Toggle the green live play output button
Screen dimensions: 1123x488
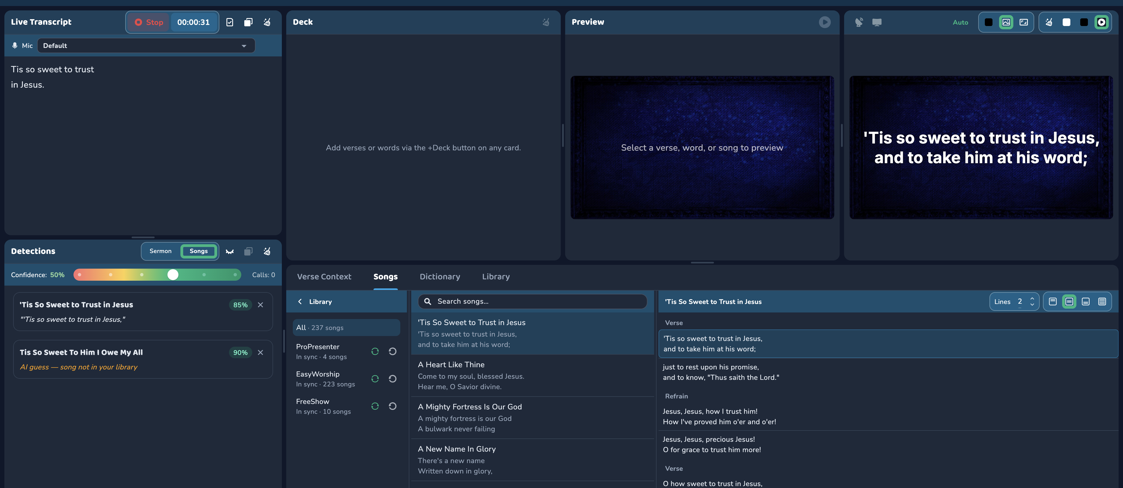(x=1101, y=22)
